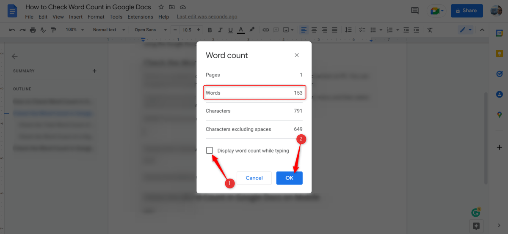Click the Google Docs home logo
This screenshot has width=508, height=234.
pyautogui.click(x=13, y=11)
